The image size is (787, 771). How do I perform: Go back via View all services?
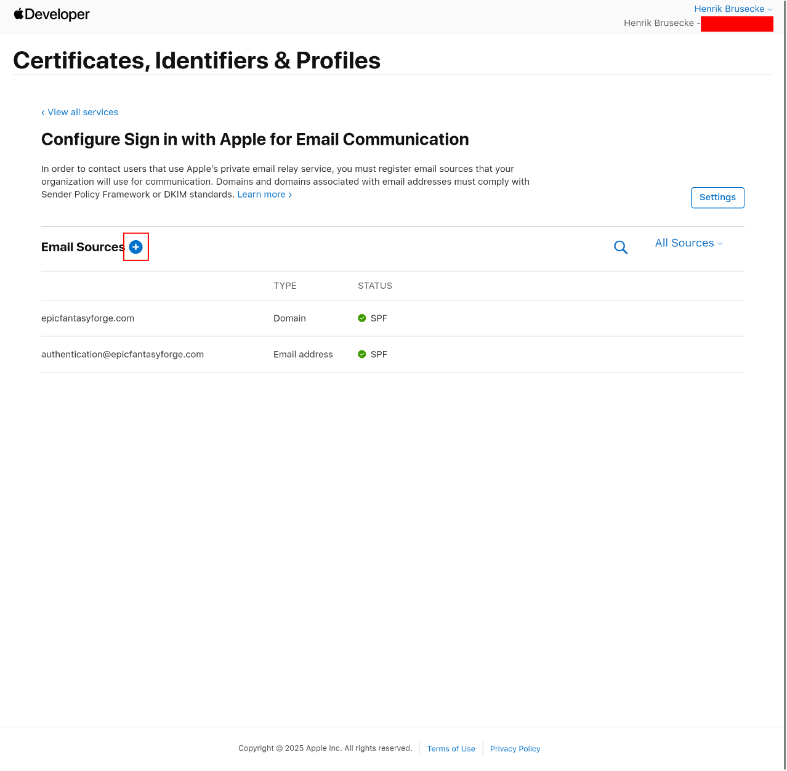point(80,112)
